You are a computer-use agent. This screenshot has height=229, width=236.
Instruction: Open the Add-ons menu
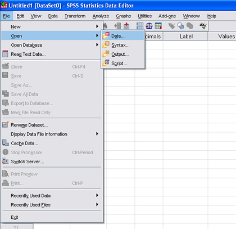167,16
